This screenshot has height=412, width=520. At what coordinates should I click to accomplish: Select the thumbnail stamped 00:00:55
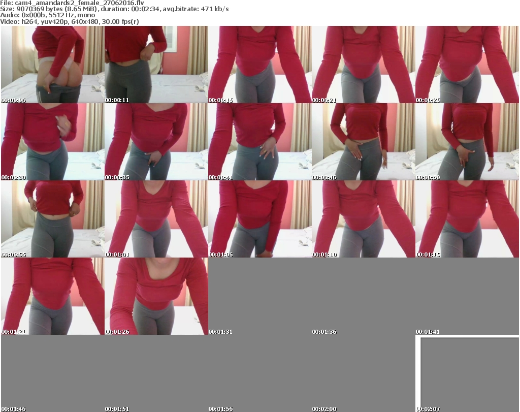[52, 219]
